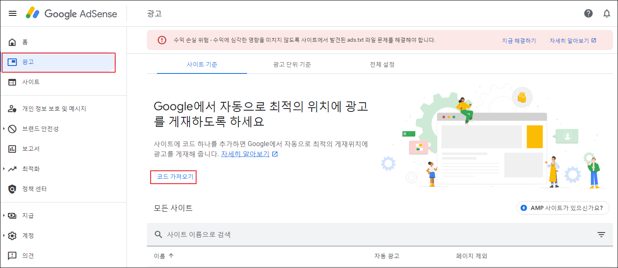Click the 이름 column header
This screenshot has width=618, height=268.
(159, 256)
